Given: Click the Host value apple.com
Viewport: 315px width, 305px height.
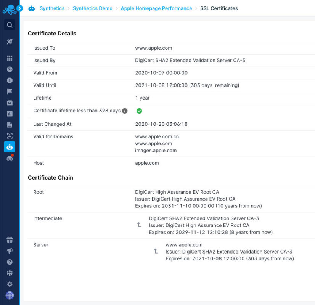Looking at the screenshot, I should pyautogui.click(x=147, y=163).
